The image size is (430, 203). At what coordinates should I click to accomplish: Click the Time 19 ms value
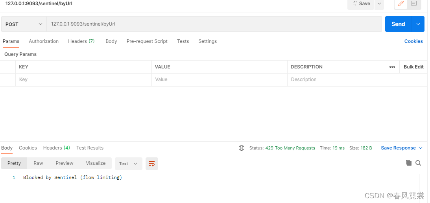coord(338,148)
